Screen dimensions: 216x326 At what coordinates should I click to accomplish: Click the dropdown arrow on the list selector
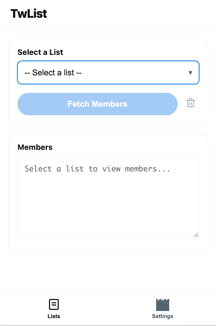click(x=190, y=73)
